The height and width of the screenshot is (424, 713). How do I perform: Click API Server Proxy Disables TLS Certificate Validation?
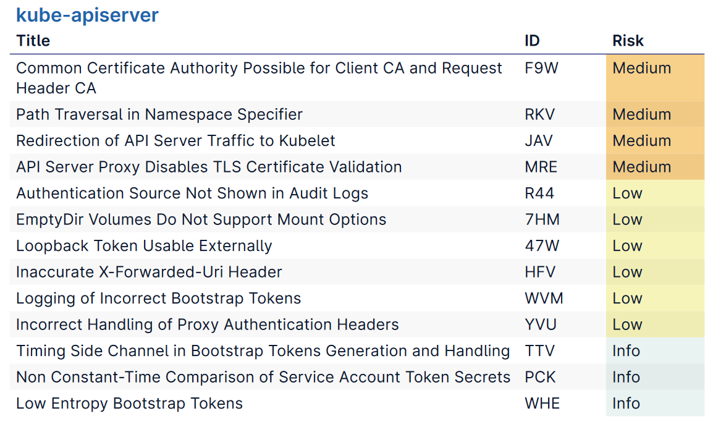[209, 167]
